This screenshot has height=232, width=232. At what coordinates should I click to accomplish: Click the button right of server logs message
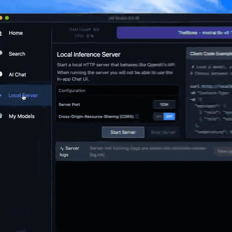tap(224, 151)
